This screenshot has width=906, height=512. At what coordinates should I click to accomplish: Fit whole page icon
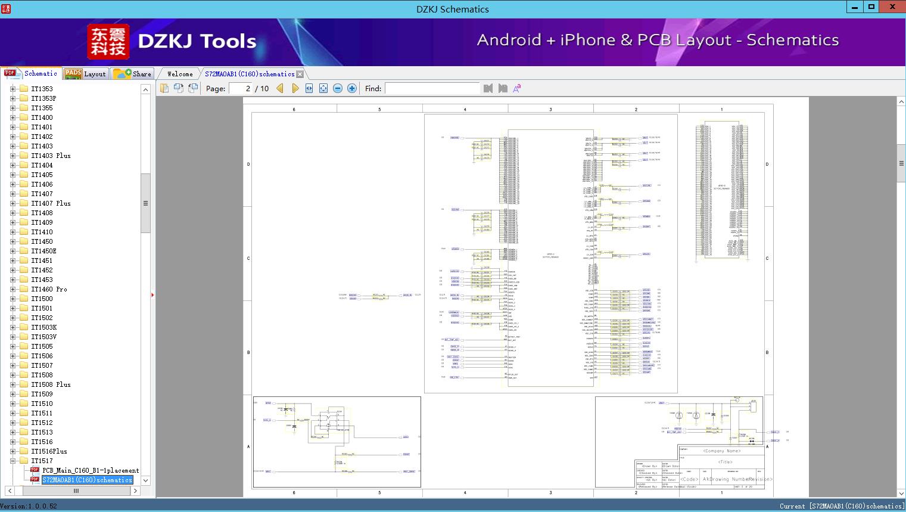pyautogui.click(x=323, y=88)
